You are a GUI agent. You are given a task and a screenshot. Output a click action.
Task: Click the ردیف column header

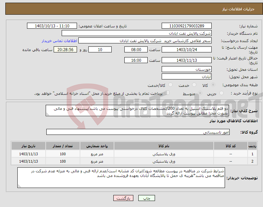coord(252,146)
